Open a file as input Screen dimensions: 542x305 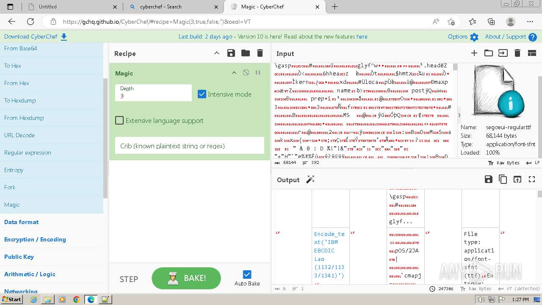(x=503, y=53)
